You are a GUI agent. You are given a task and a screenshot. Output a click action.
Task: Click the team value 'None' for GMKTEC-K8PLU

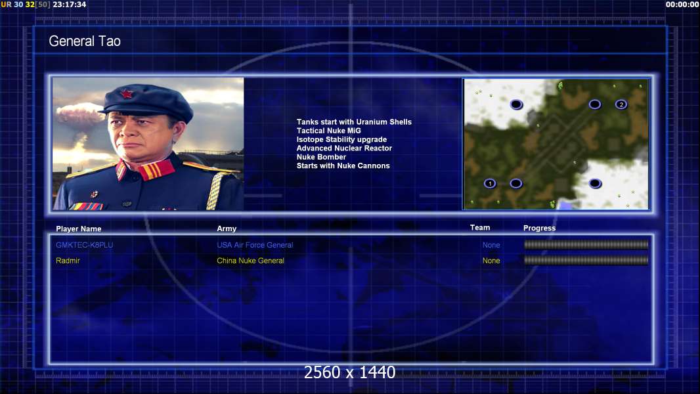click(491, 245)
